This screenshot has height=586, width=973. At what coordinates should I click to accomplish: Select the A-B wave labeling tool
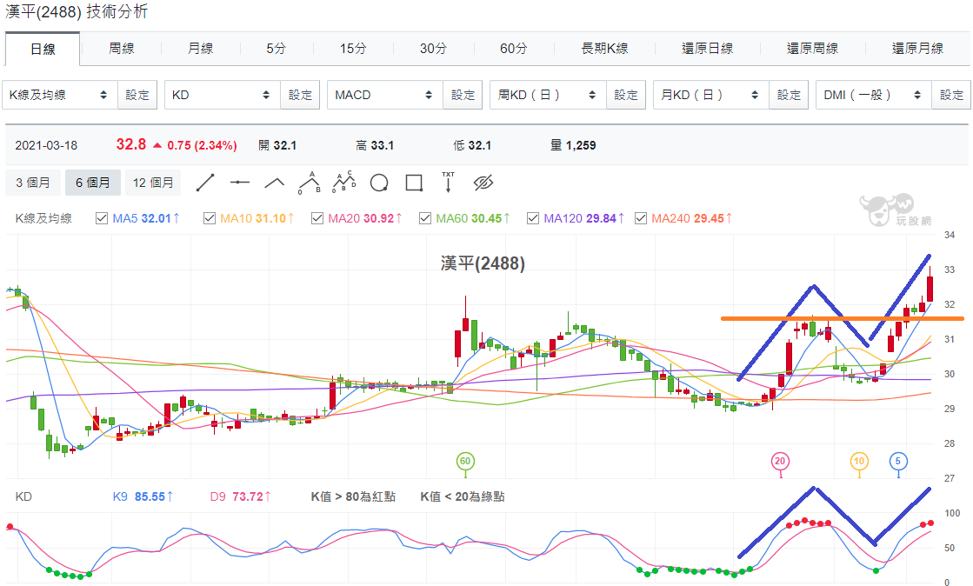(309, 183)
